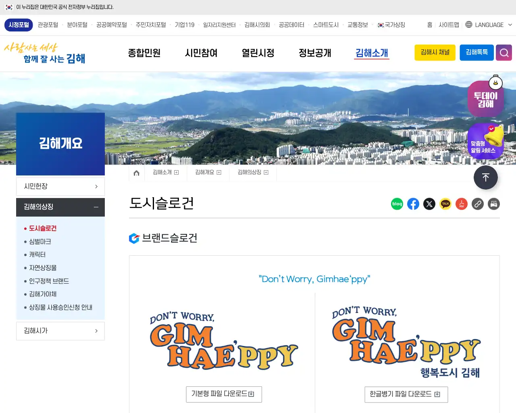This screenshot has width=516, height=413.
Task: Click the 행복도시 김해 logo image
Action: tap(406, 342)
